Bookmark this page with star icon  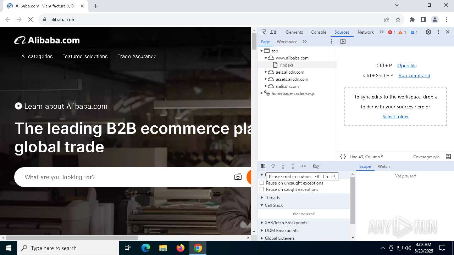tap(398, 19)
